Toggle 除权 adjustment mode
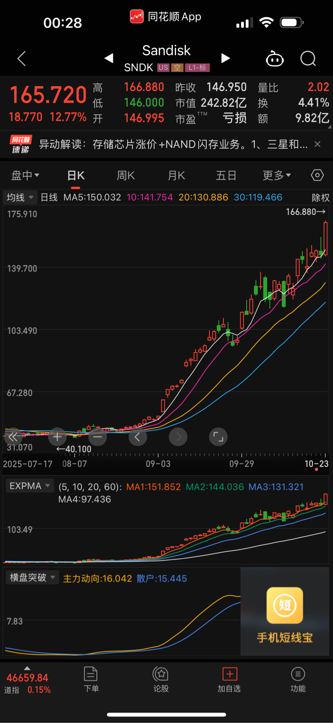 320,198
